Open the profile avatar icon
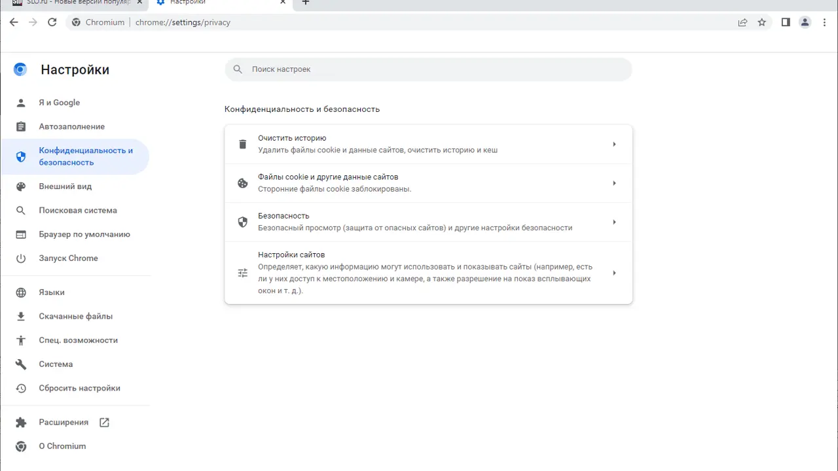 click(805, 22)
